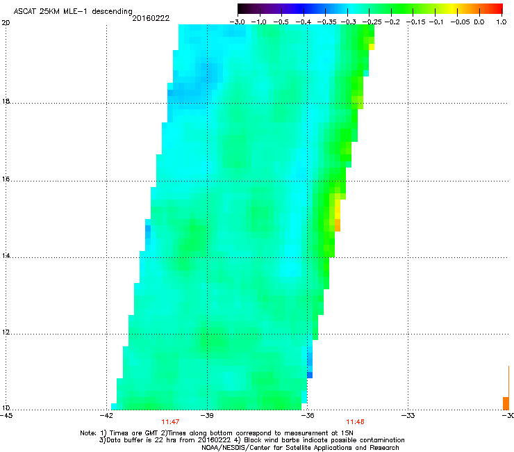Pick the black end of the color bar
This screenshot has width=514, height=452.
click(242, 8)
